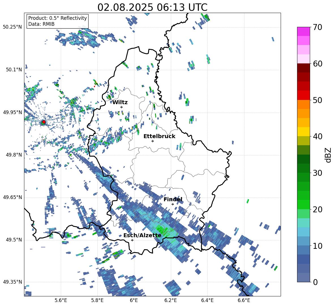Click the yellow swatch just above 40 dBZ

click(x=303, y=132)
